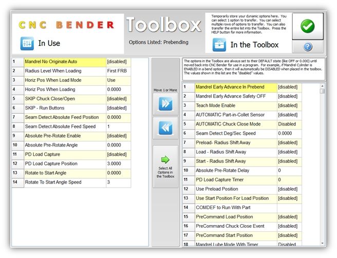The image size is (337, 258).
Task: Select Absolute Pre-Rotate Enable row
Action: pyautogui.click(x=71, y=136)
